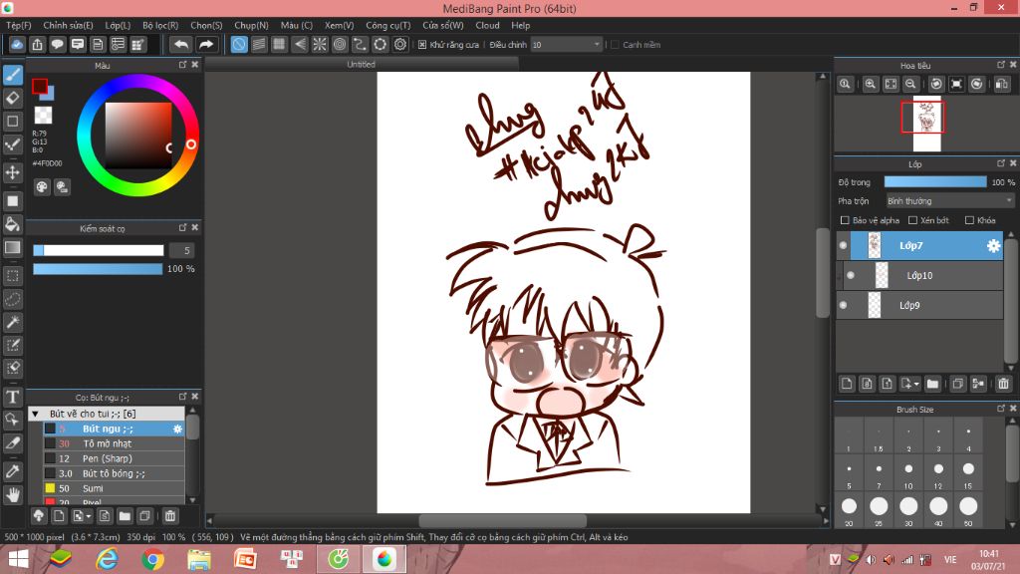Select the Bucket fill tool
Image resolution: width=1020 pixels, height=574 pixels.
(12, 224)
